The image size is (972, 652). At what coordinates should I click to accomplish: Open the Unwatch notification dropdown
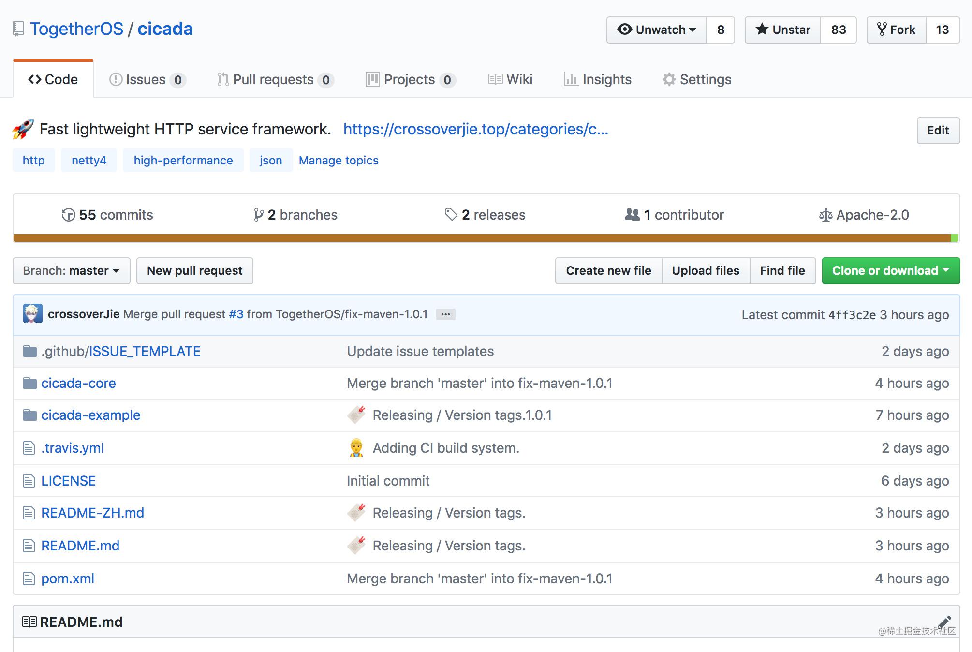[x=656, y=30]
